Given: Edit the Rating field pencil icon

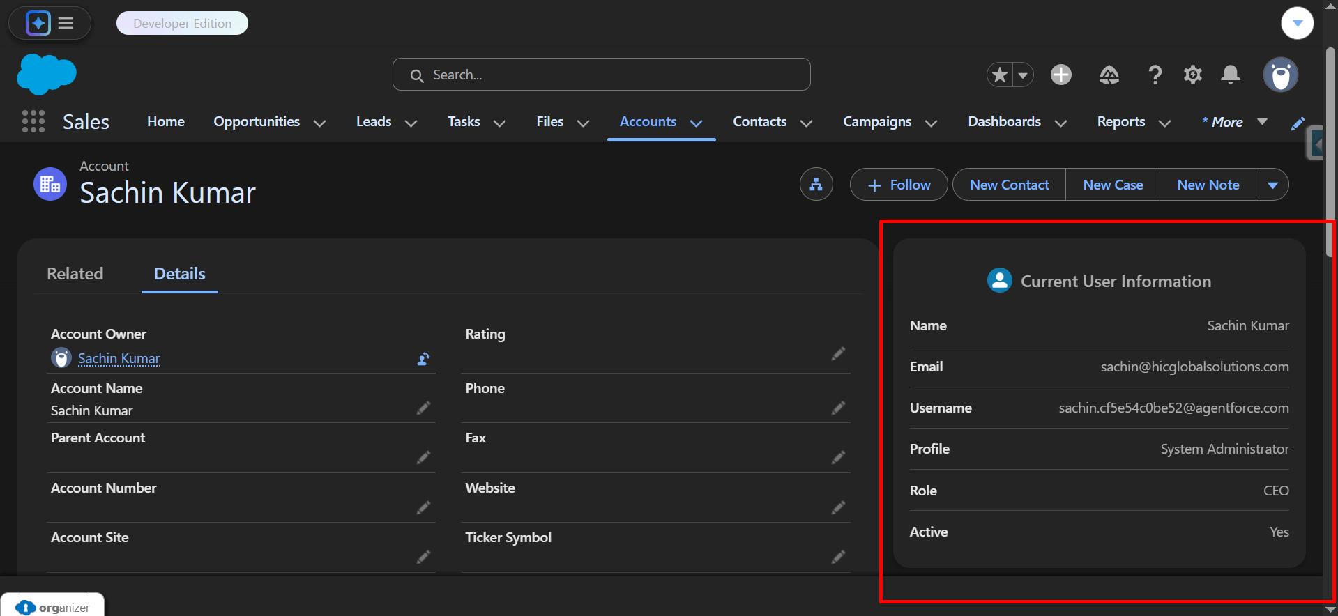Looking at the screenshot, I should pos(838,354).
